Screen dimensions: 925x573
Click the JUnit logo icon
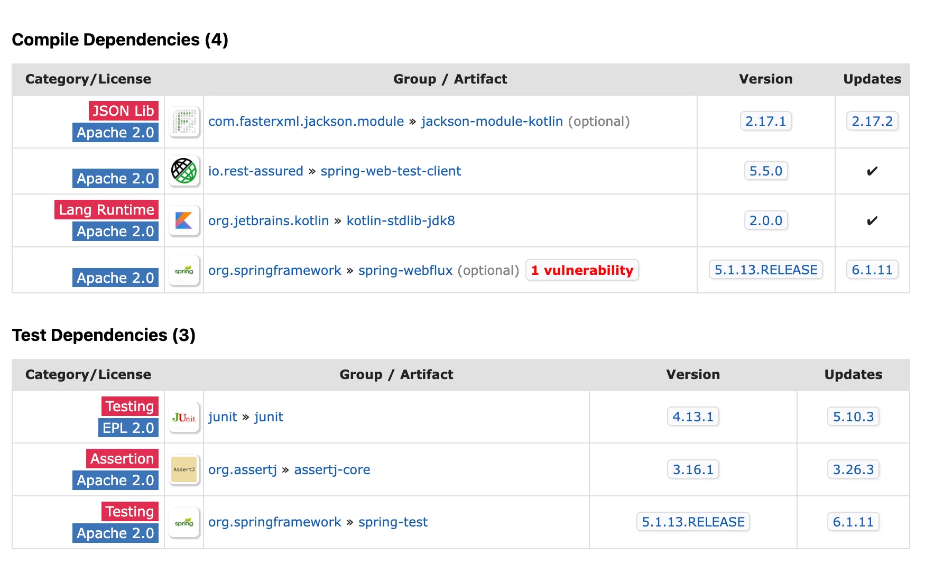click(x=184, y=417)
